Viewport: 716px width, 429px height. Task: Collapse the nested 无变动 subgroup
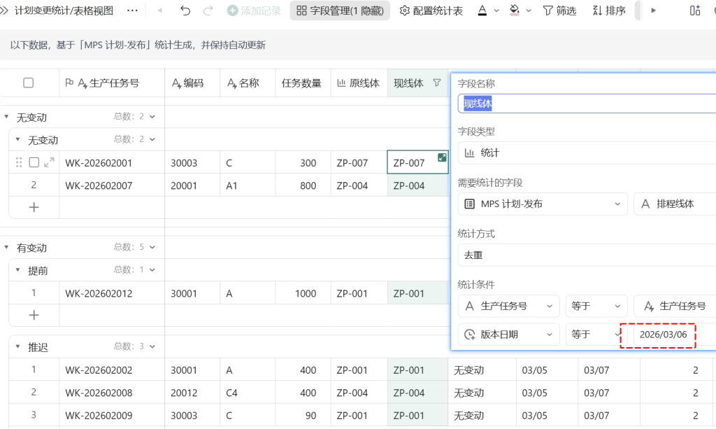click(17, 140)
